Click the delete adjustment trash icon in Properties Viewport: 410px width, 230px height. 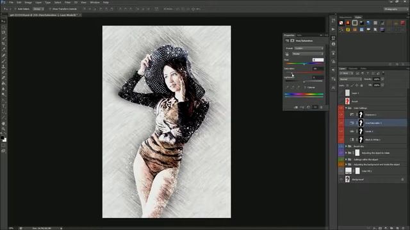322,107
